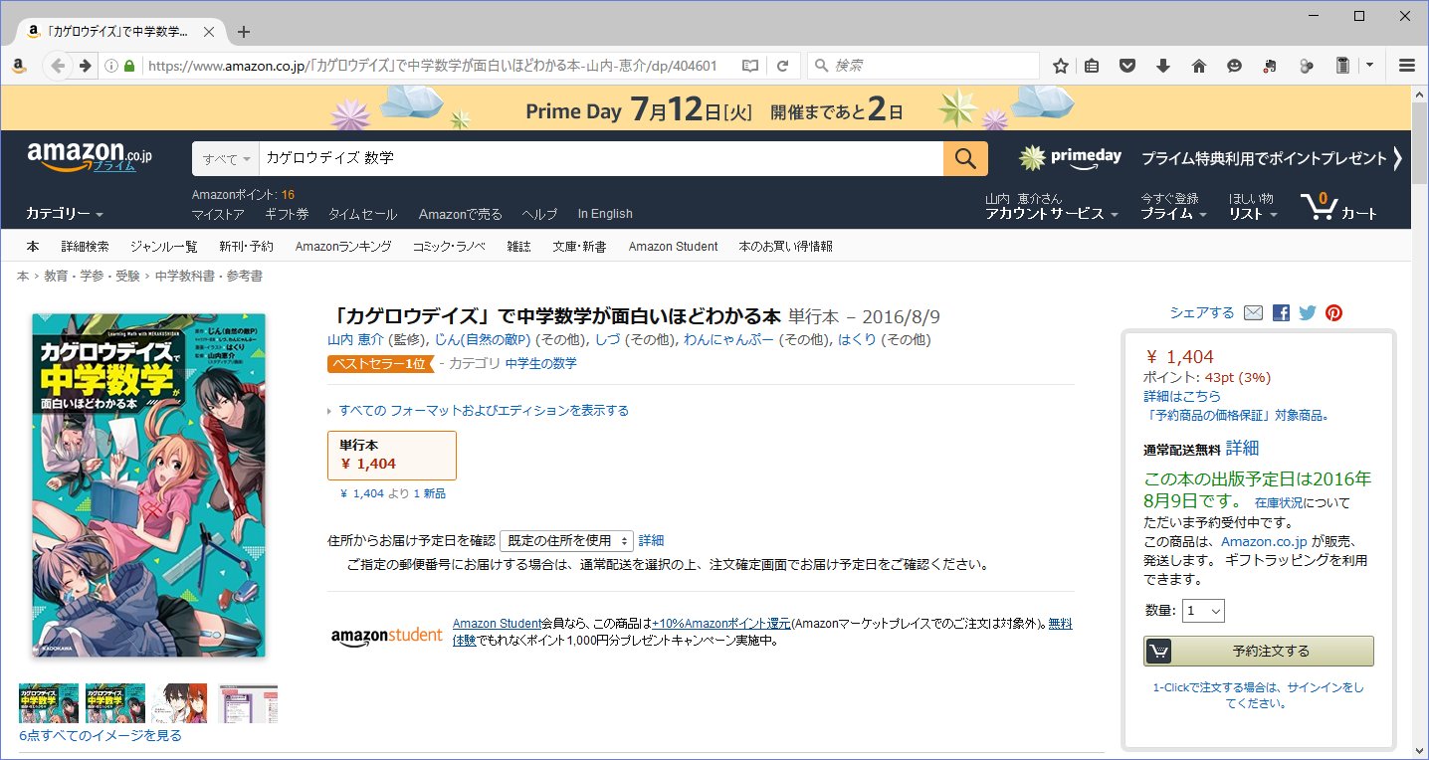The height and width of the screenshot is (760, 1429).
Task: Click the browser 検索 search box
Action: click(x=922, y=66)
